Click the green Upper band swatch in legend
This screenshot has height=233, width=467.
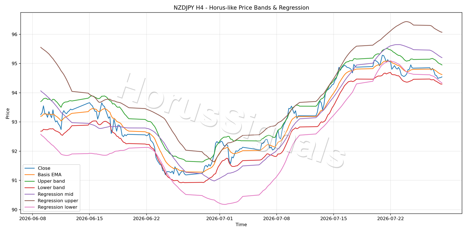tap(29, 181)
